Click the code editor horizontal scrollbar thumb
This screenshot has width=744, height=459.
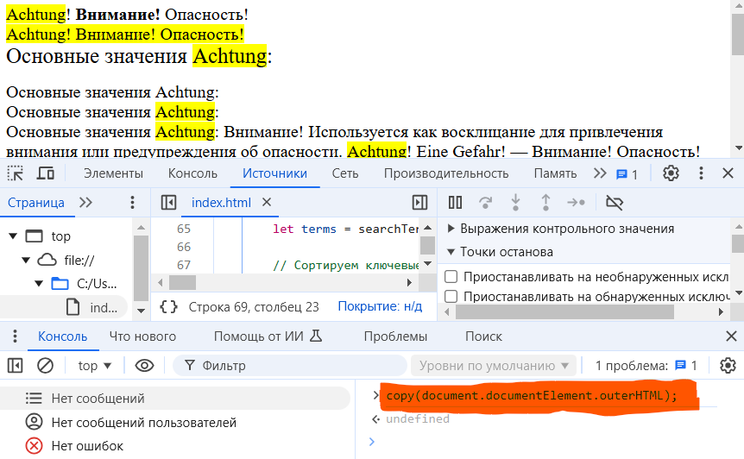coord(183,283)
